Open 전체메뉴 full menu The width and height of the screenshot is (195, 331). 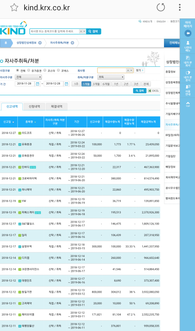pos(172,43)
